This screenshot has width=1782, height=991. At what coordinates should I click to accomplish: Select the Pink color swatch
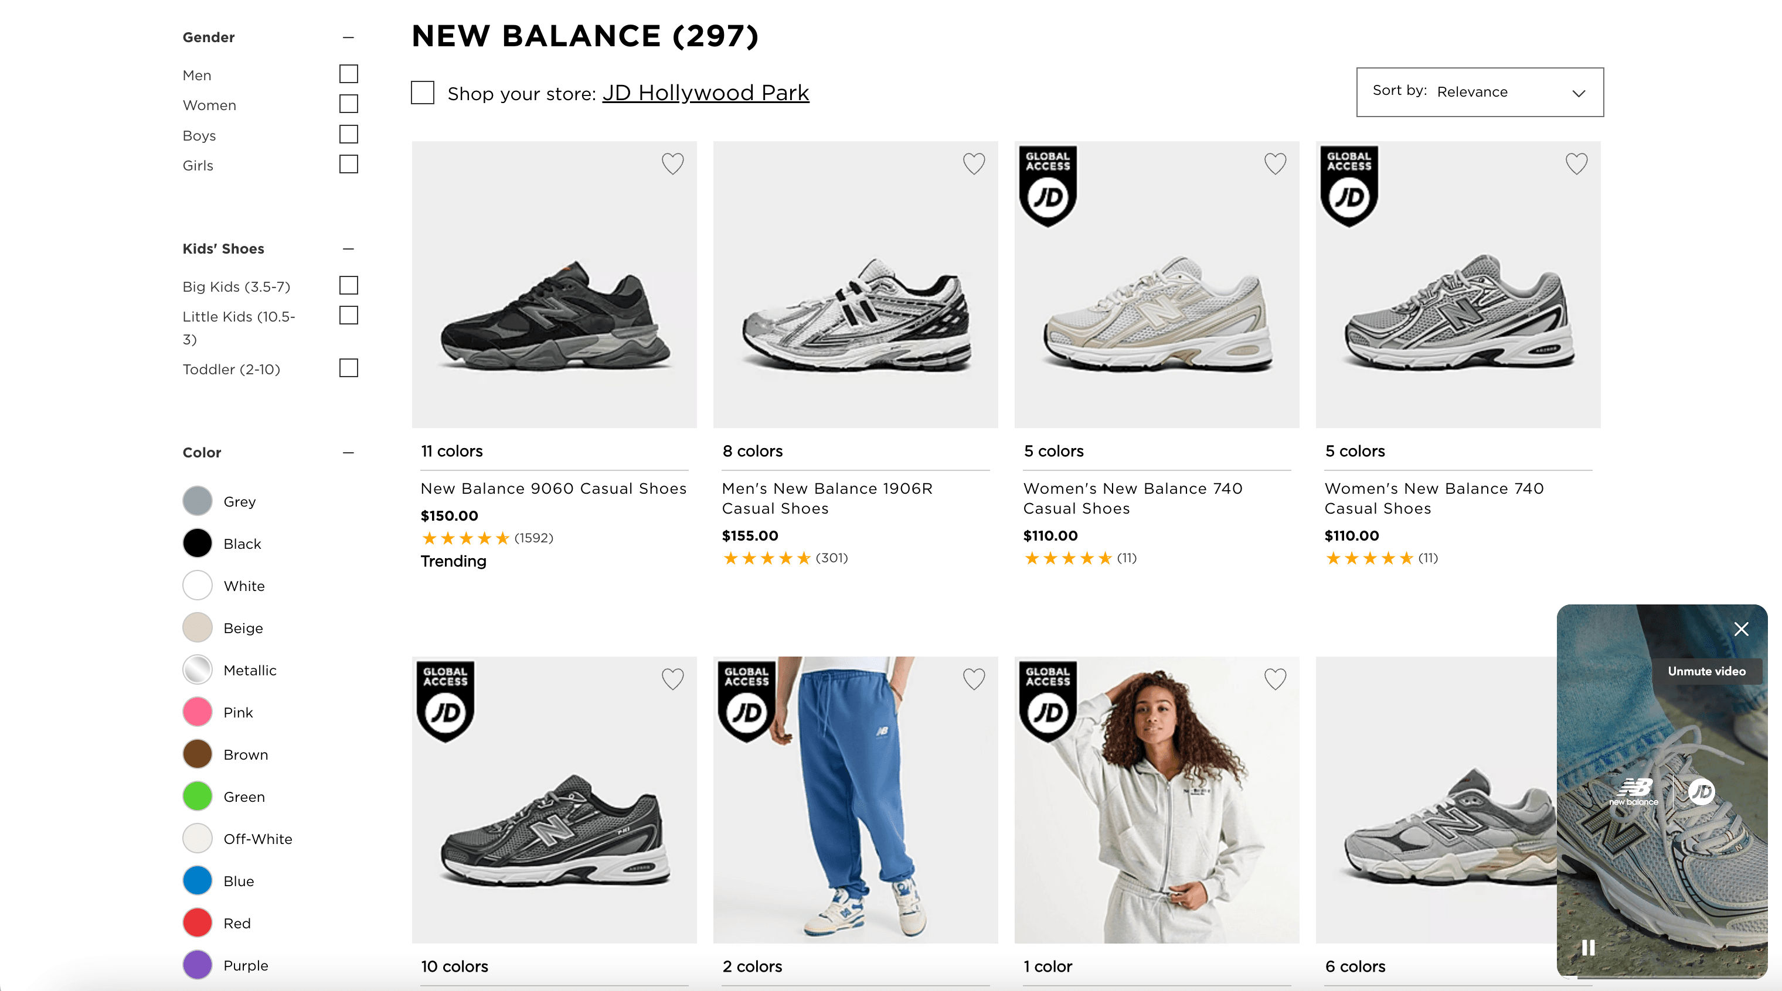click(x=197, y=712)
